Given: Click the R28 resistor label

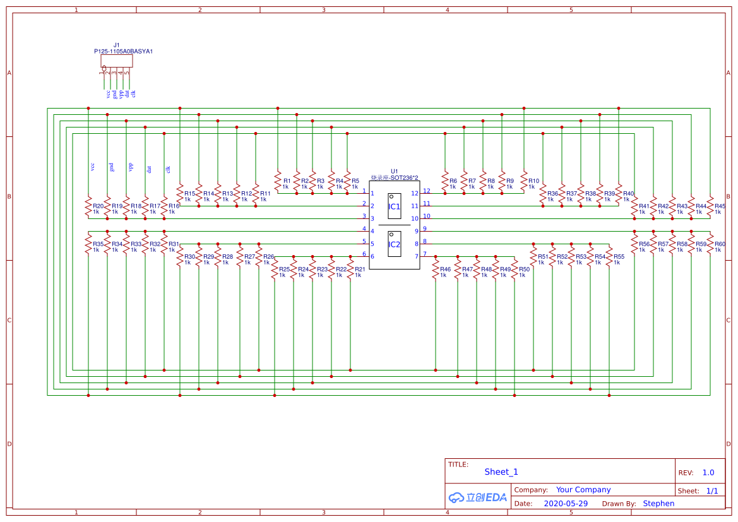Looking at the screenshot, I should (x=227, y=256).
